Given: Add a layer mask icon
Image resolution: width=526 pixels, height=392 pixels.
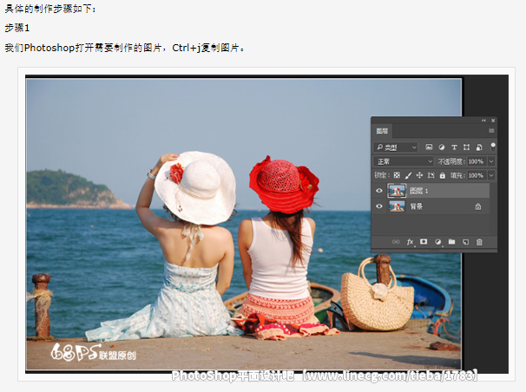Looking at the screenshot, I should pos(424,242).
